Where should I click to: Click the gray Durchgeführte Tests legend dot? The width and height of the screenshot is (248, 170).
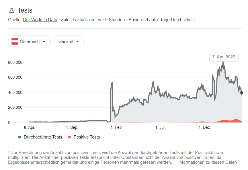(19, 137)
